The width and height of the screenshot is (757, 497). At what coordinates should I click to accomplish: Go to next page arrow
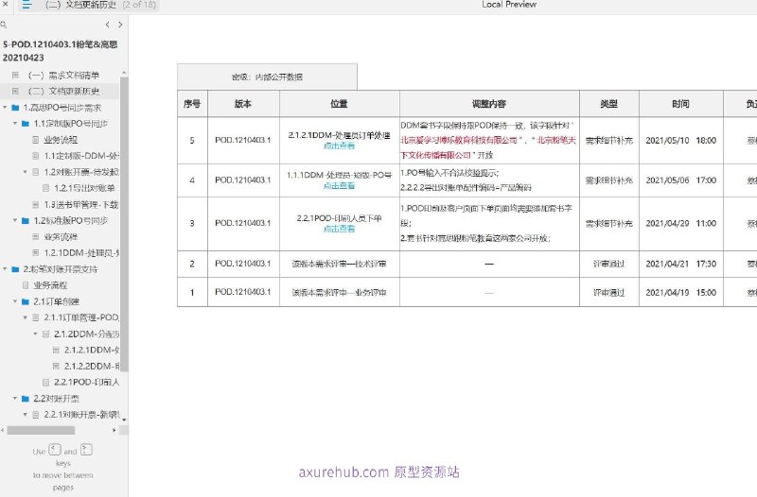(120, 25)
